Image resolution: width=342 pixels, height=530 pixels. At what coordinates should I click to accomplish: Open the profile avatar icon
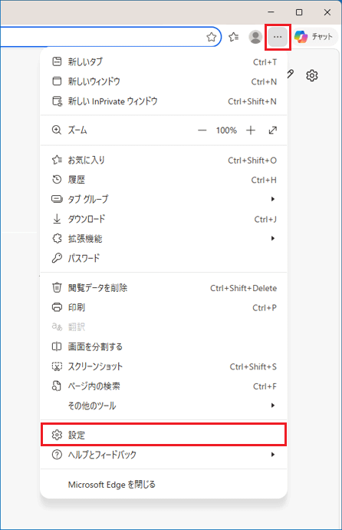[x=255, y=37]
